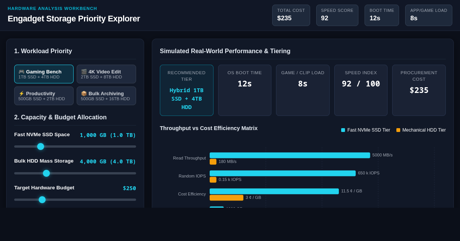Click the Speed Index 92 / 100 card
The height and width of the screenshot is (241, 460).
[x=361, y=90]
